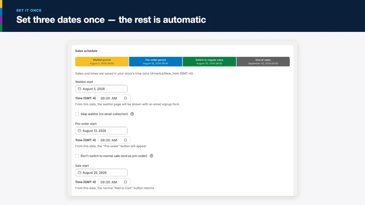
Task: Show help for Don't switch to normal sale
Action: tap(151, 156)
